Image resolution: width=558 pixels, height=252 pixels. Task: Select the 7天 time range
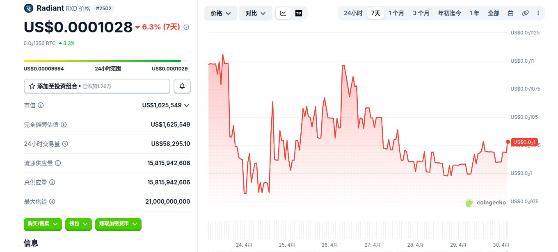point(376,13)
